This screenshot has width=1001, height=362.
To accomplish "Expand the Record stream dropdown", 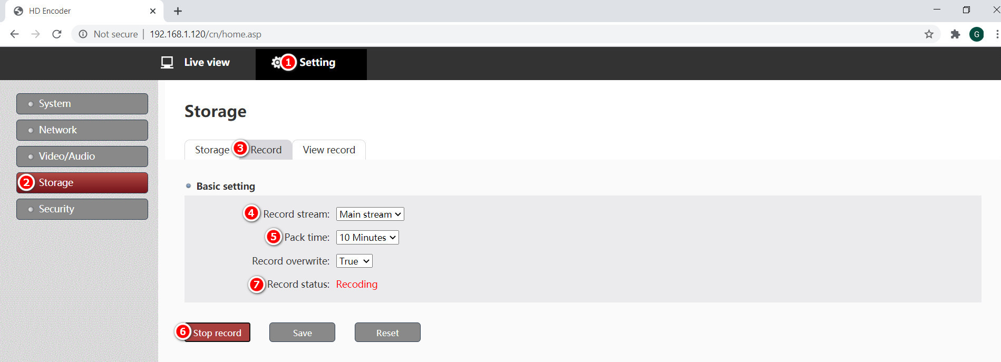I will pos(370,214).
